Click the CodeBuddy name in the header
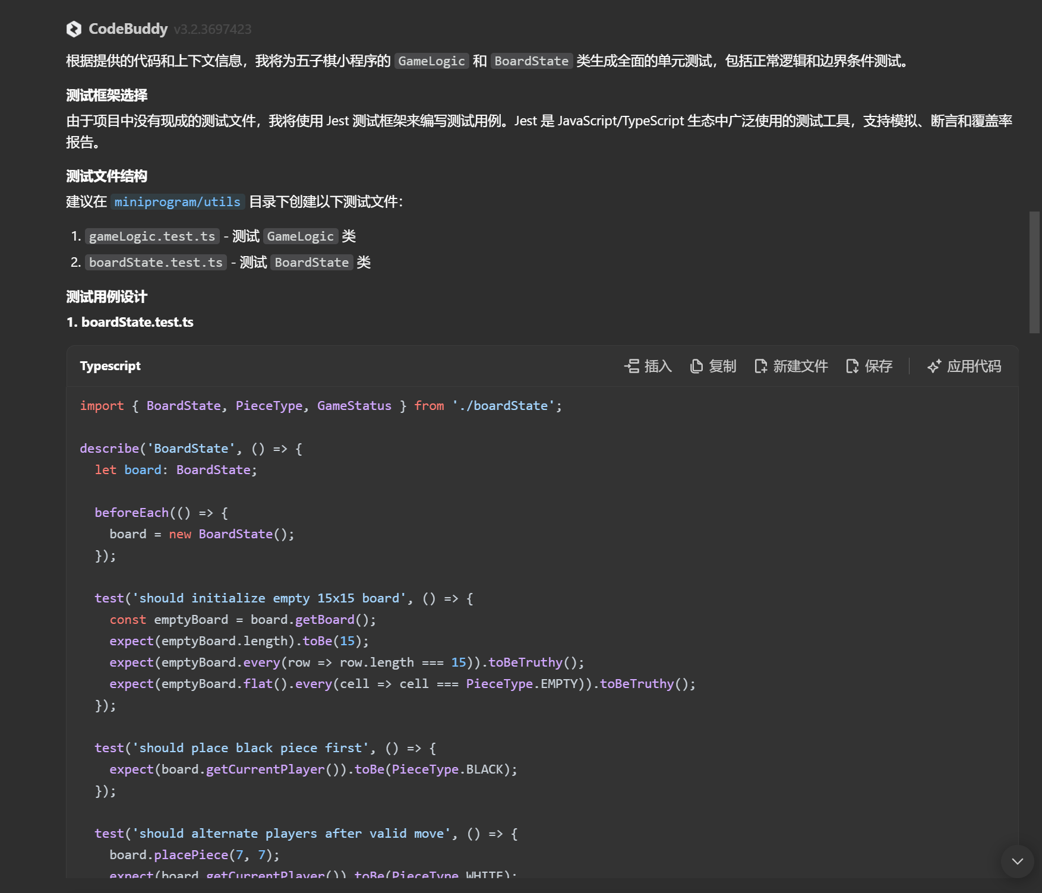Viewport: 1042px width, 893px height. click(x=128, y=29)
